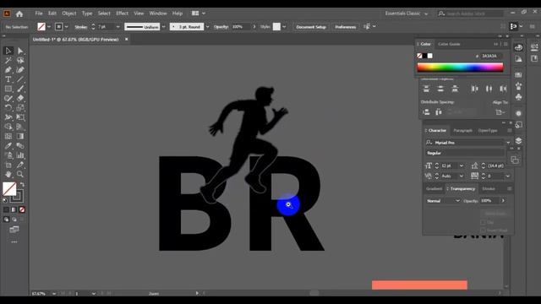Click the Search Adobe Stock field
Screen dimensions: 541x304
(x=470, y=14)
